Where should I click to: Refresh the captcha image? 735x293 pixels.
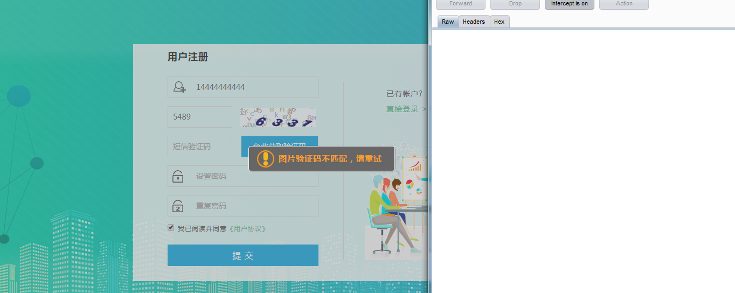click(x=278, y=117)
